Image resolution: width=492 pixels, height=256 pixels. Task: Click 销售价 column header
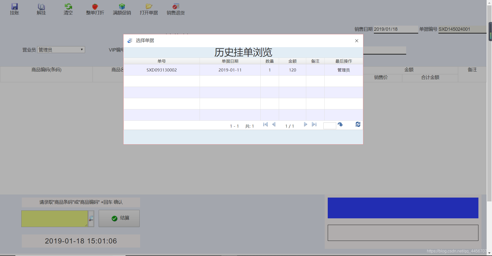click(381, 78)
